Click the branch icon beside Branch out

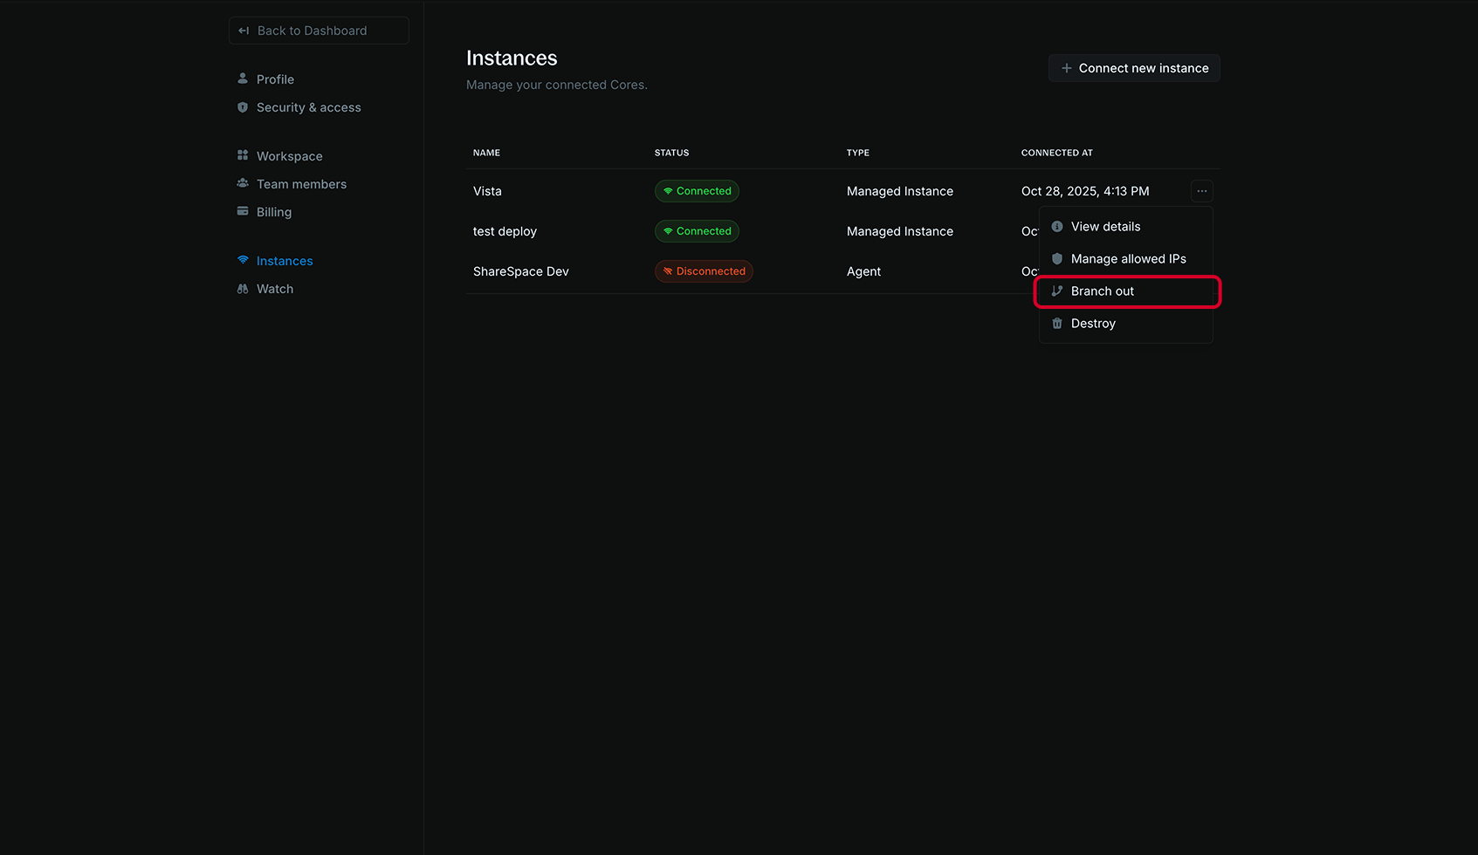pos(1057,291)
